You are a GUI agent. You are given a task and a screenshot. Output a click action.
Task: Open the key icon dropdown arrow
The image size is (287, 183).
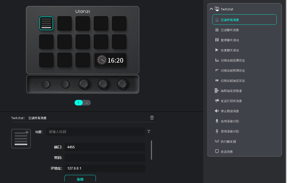[x=27, y=132]
